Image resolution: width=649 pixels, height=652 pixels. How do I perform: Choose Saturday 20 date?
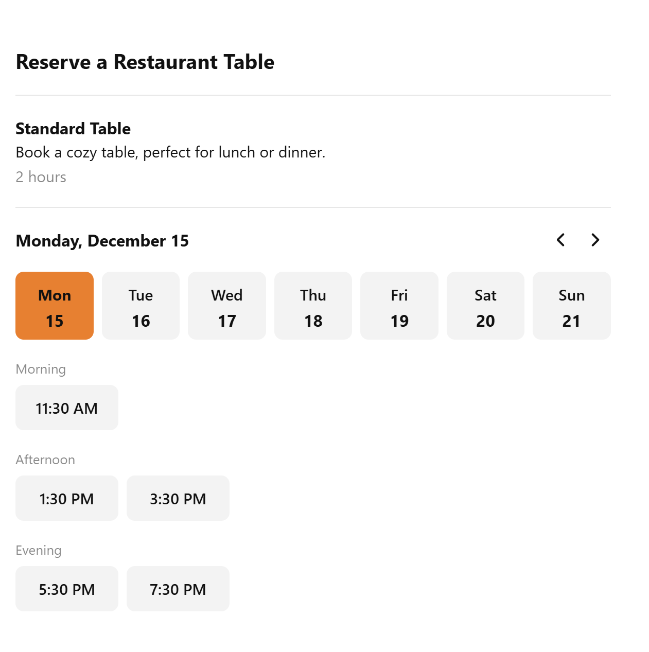pyautogui.click(x=485, y=306)
